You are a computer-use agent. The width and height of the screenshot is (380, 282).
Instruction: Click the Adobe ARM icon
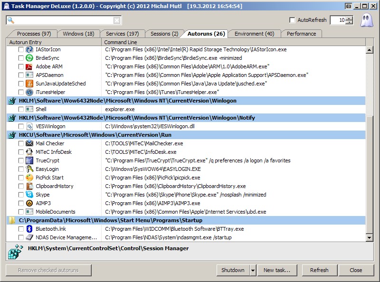29,66
